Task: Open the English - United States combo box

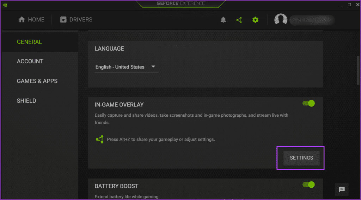Action: 126,67
